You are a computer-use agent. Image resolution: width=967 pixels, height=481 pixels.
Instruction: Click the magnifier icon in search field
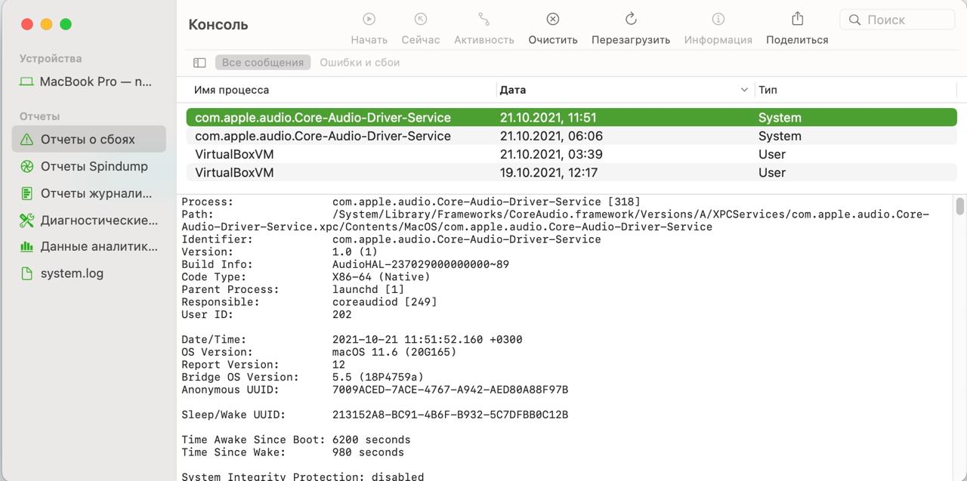pos(855,20)
